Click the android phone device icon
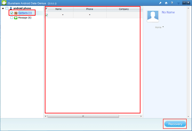This screenshot has height=131, width=192. coord(11,8)
